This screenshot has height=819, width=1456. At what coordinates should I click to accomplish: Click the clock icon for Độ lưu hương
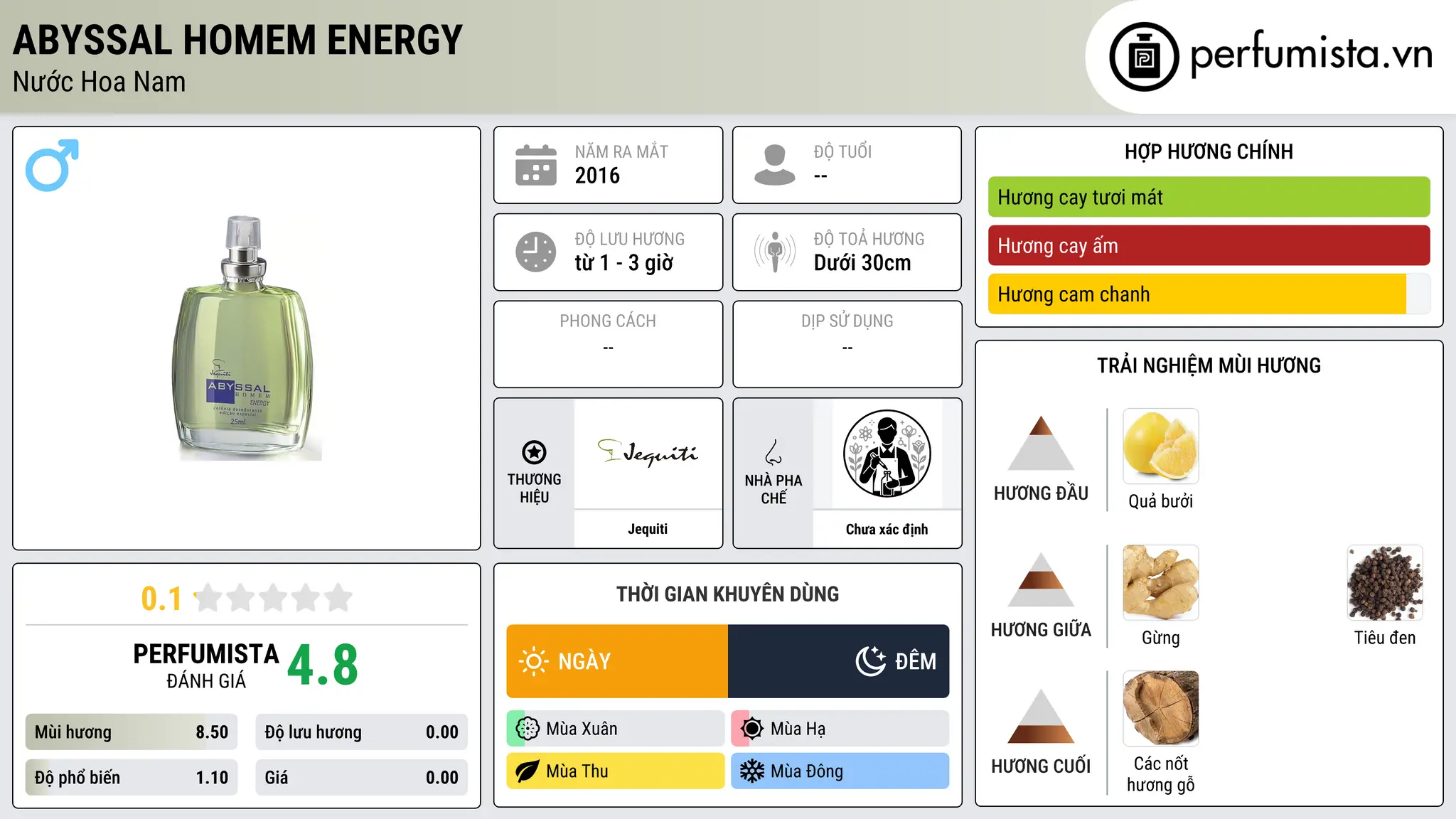(x=536, y=252)
